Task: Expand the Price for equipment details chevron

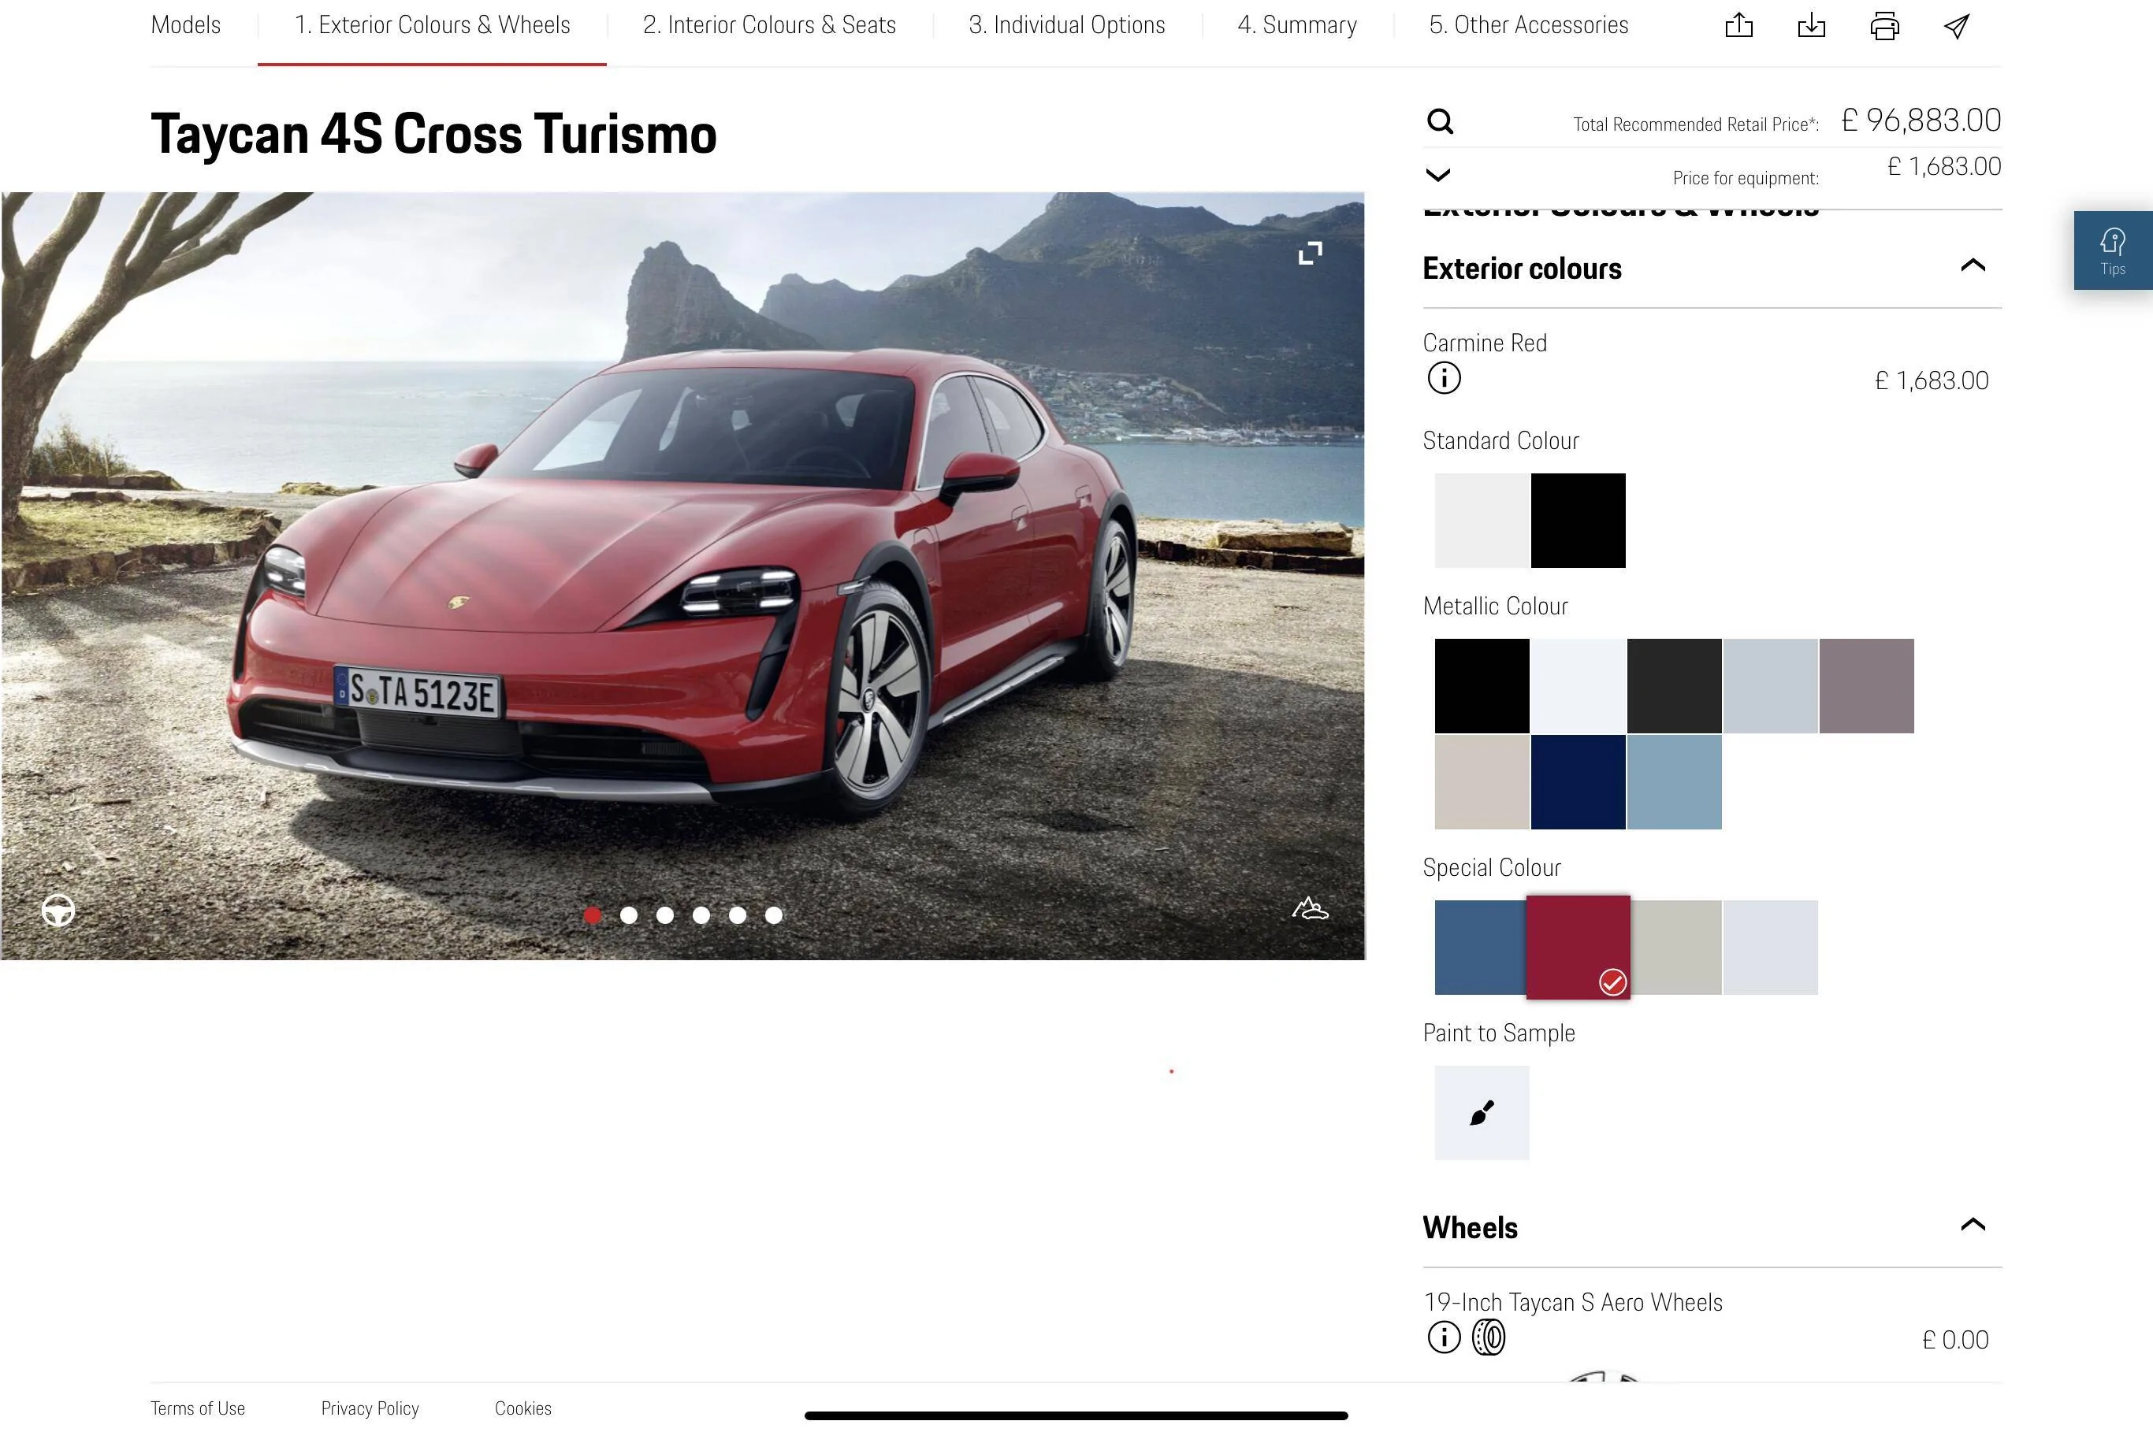Action: [x=1437, y=174]
